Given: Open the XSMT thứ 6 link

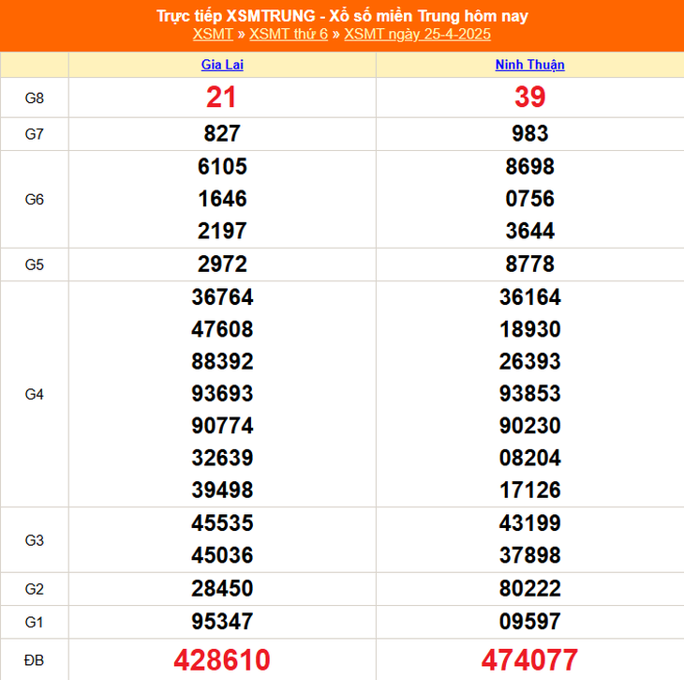Looking at the screenshot, I should coord(289,34).
